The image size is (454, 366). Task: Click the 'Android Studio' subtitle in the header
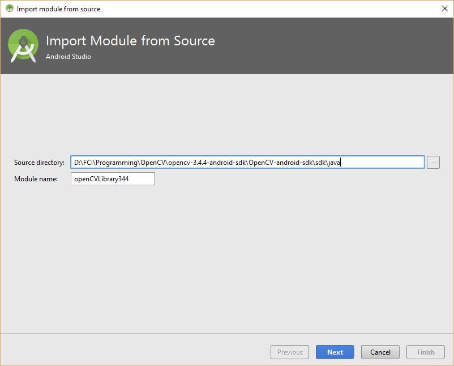pyautogui.click(x=68, y=57)
